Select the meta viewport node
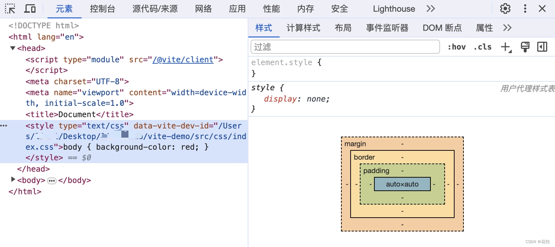This screenshot has width=555, height=247. (x=136, y=98)
